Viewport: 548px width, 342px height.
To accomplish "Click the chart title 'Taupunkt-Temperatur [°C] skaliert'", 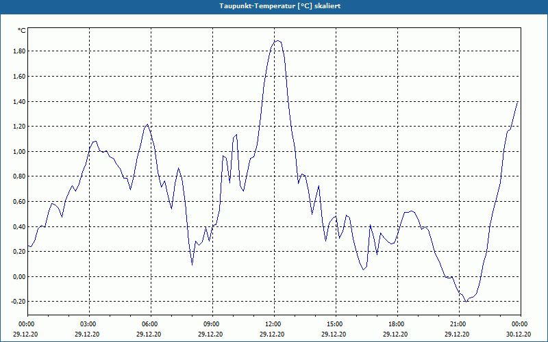I will coord(280,6).
